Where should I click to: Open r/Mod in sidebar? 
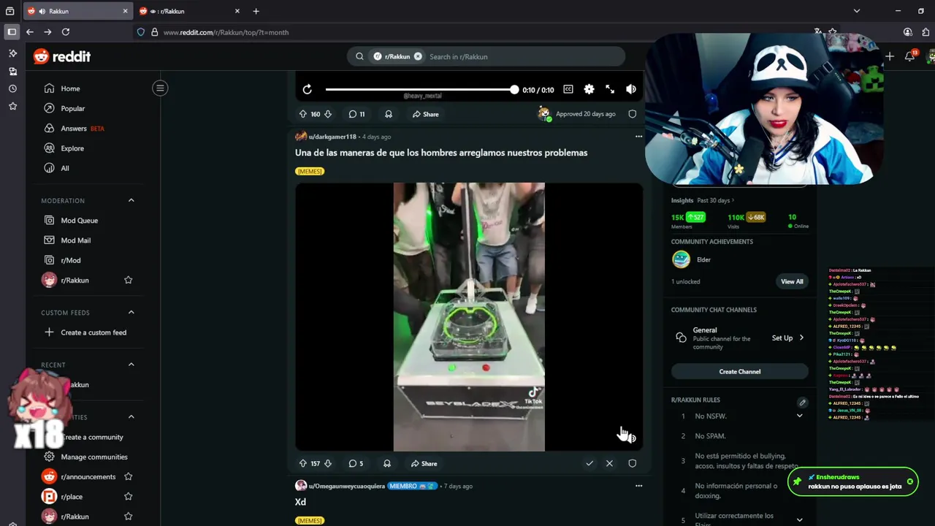pos(71,260)
